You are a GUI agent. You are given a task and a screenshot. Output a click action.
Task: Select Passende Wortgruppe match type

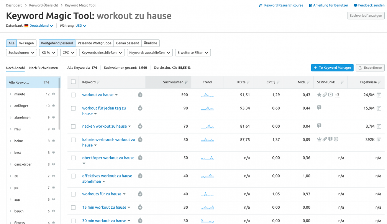[95, 43]
